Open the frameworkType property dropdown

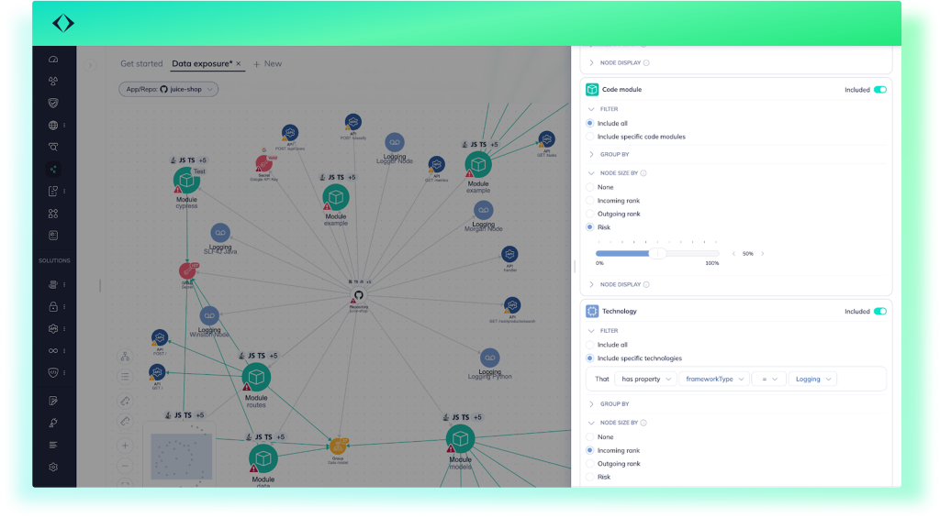[x=714, y=379]
